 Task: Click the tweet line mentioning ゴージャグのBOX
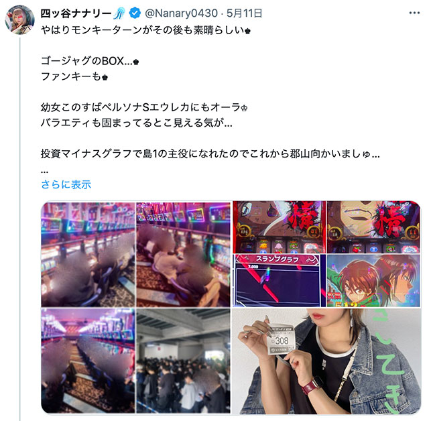(90, 61)
